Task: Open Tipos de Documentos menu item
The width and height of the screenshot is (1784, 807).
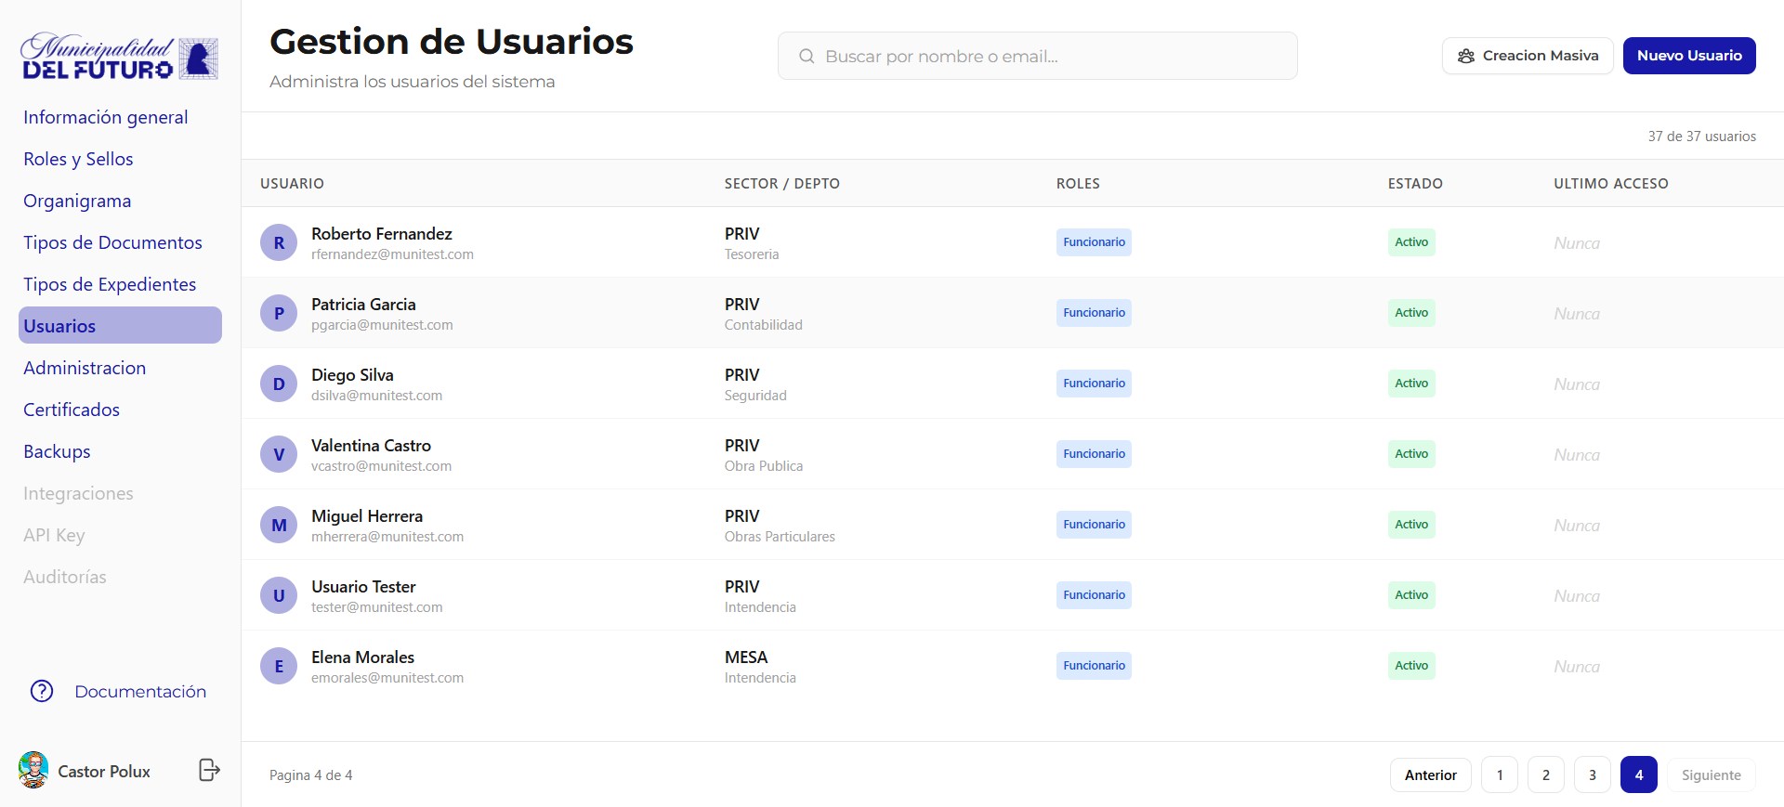Action: click(112, 242)
